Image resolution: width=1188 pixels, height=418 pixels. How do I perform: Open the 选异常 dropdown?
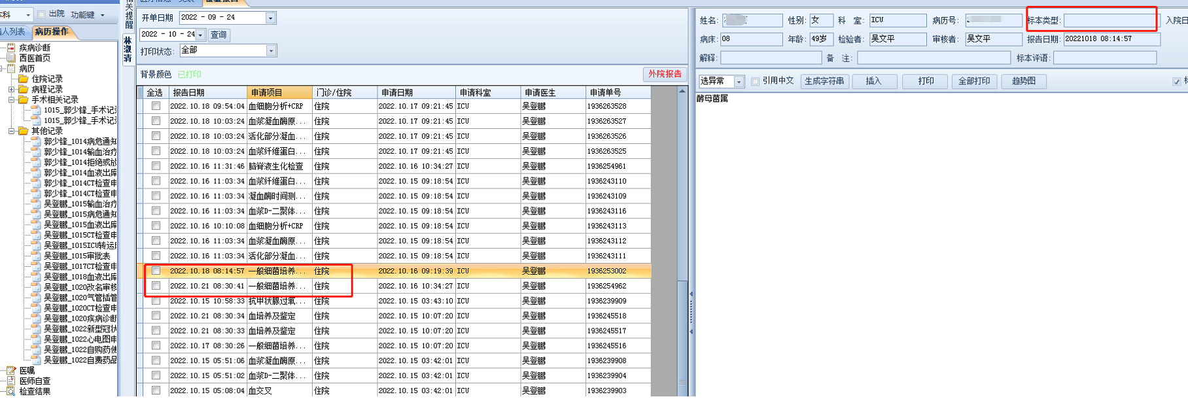(x=739, y=81)
